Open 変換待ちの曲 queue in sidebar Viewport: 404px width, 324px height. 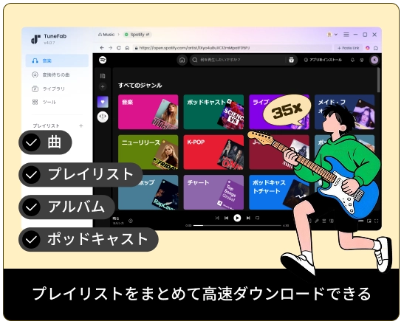51,75
